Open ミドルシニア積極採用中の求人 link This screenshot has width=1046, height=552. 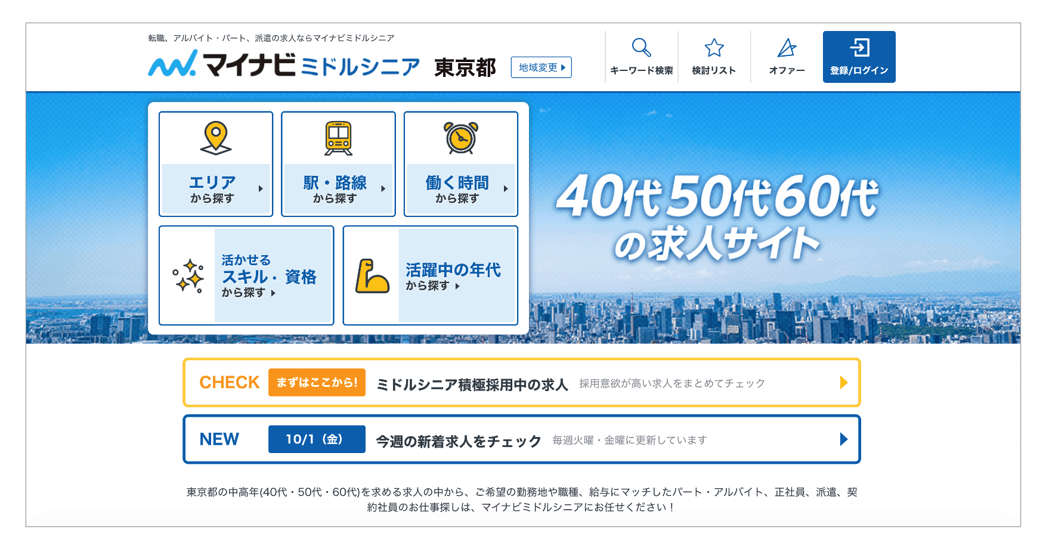point(472,384)
